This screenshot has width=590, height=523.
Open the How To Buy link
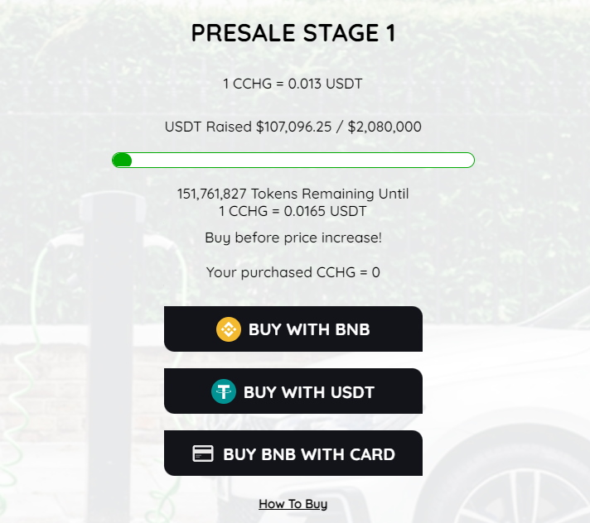[x=293, y=504]
